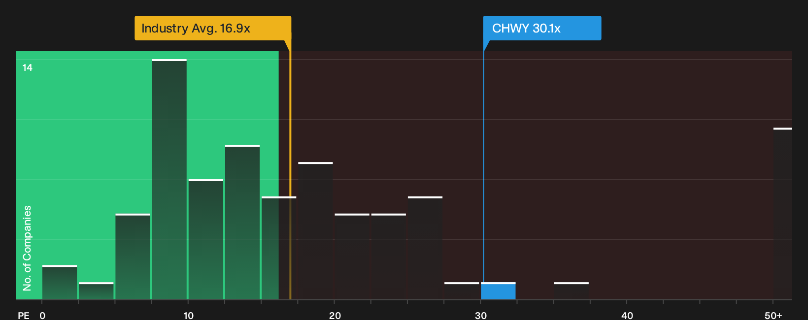Click the tallest bar near PE 10
This screenshot has height=320, width=808.
pyautogui.click(x=169, y=179)
